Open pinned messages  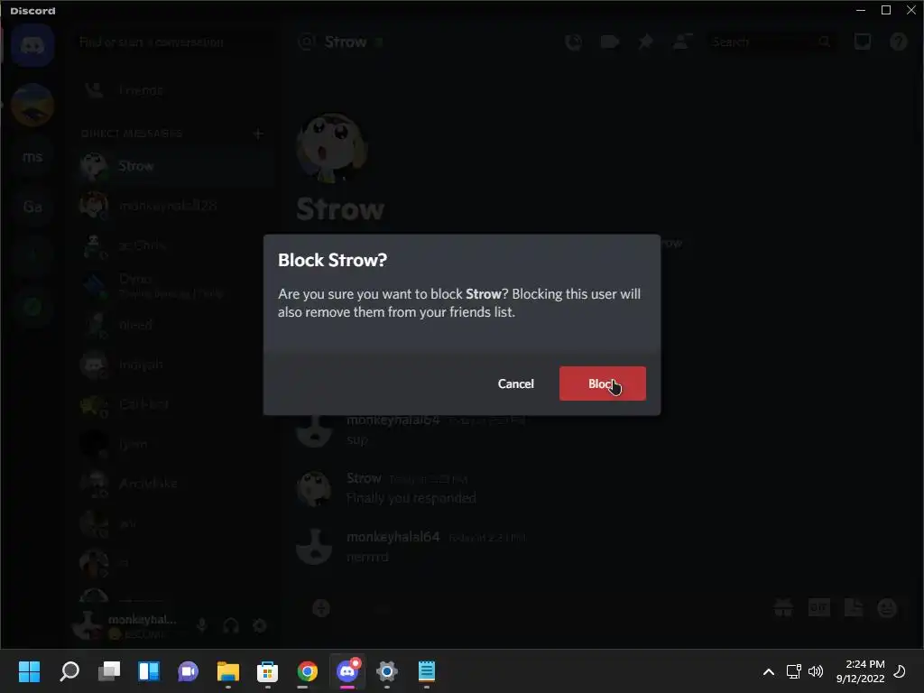pos(646,42)
